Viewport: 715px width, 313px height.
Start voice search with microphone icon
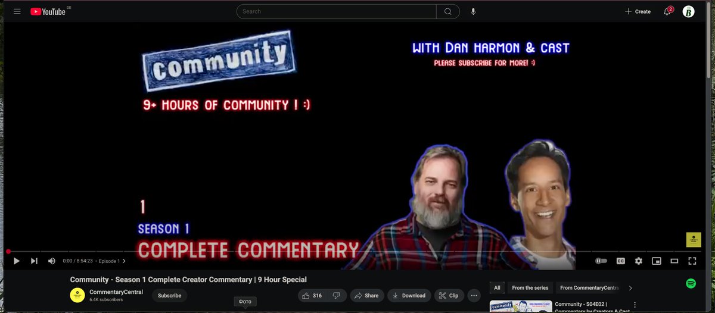[473, 11]
